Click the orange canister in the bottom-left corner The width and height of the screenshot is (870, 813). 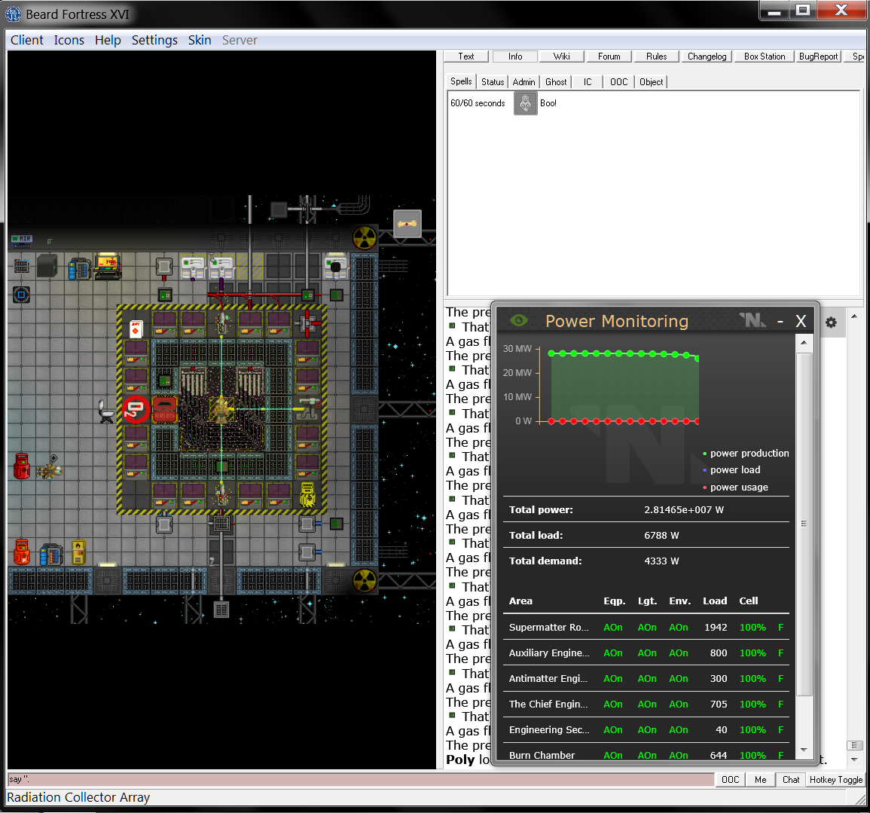point(22,552)
